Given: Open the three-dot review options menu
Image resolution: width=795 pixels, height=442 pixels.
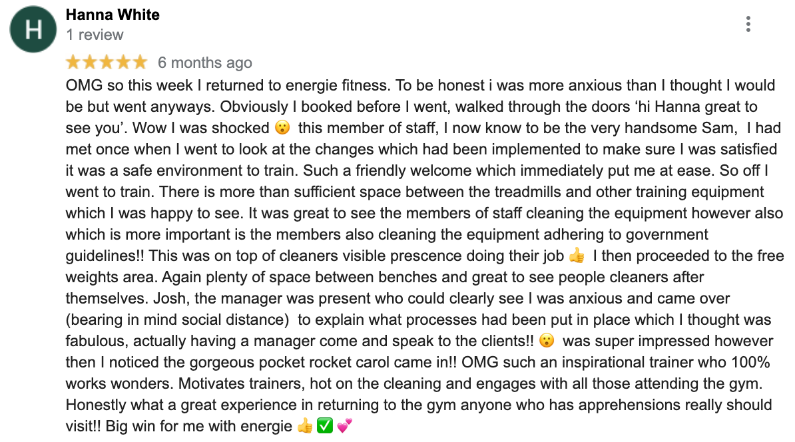Looking at the screenshot, I should point(748,25).
